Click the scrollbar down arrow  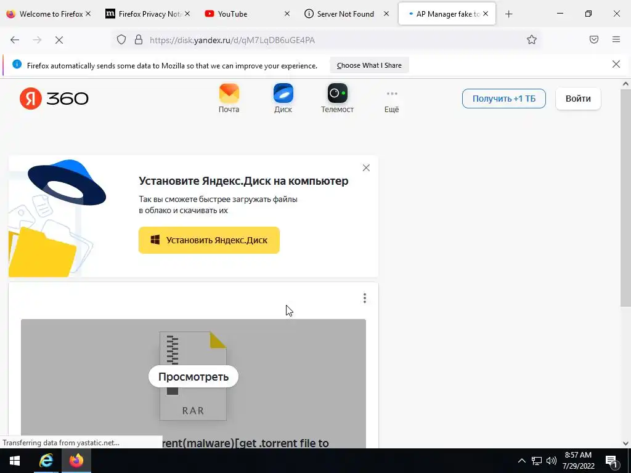pyautogui.click(x=625, y=443)
